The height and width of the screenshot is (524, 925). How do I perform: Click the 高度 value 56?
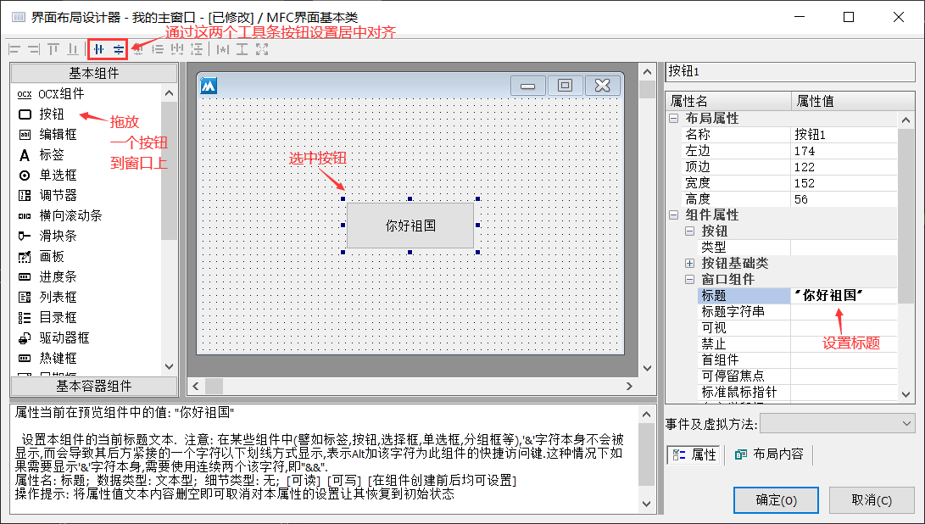pos(844,199)
